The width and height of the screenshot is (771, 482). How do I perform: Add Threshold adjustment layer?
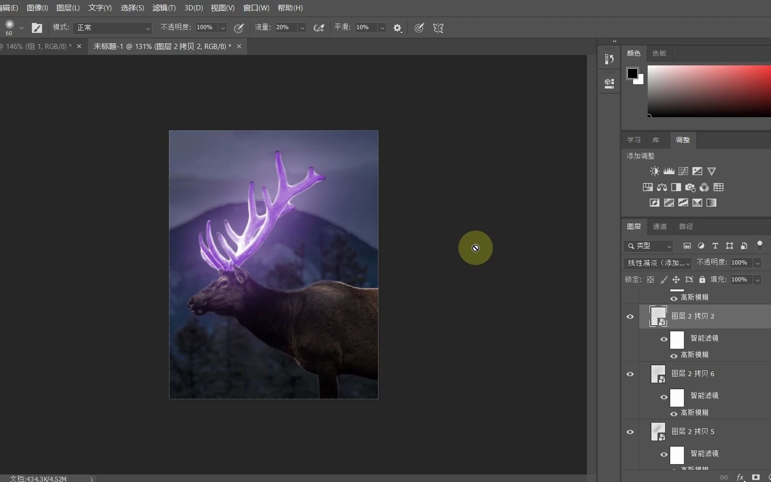[683, 203]
